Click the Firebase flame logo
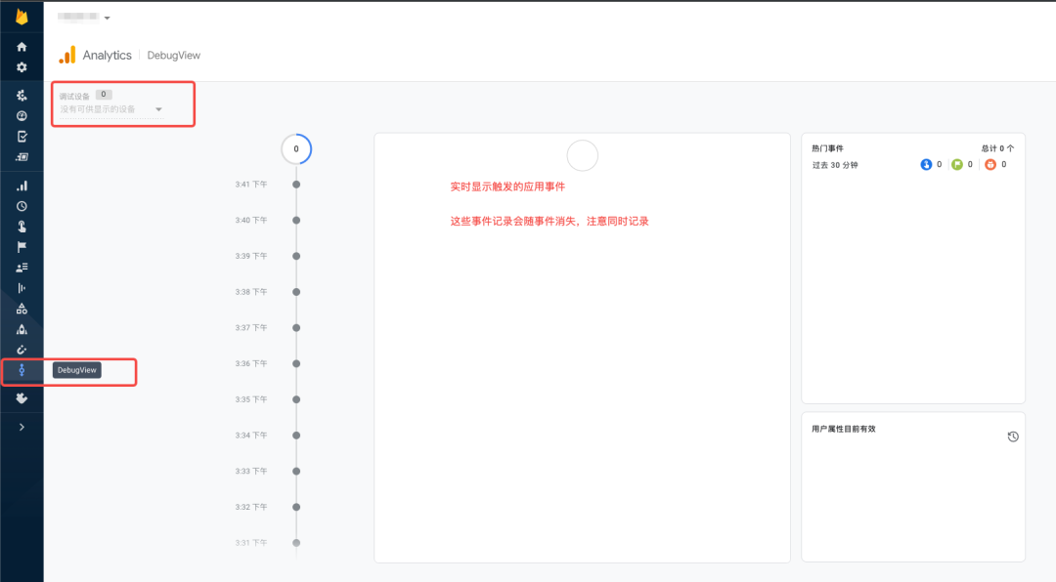The width and height of the screenshot is (1056, 582). coord(22,17)
